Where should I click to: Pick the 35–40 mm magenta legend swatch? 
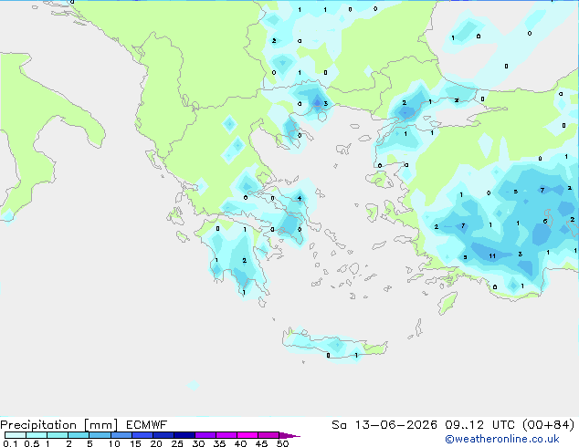[x=226, y=435]
